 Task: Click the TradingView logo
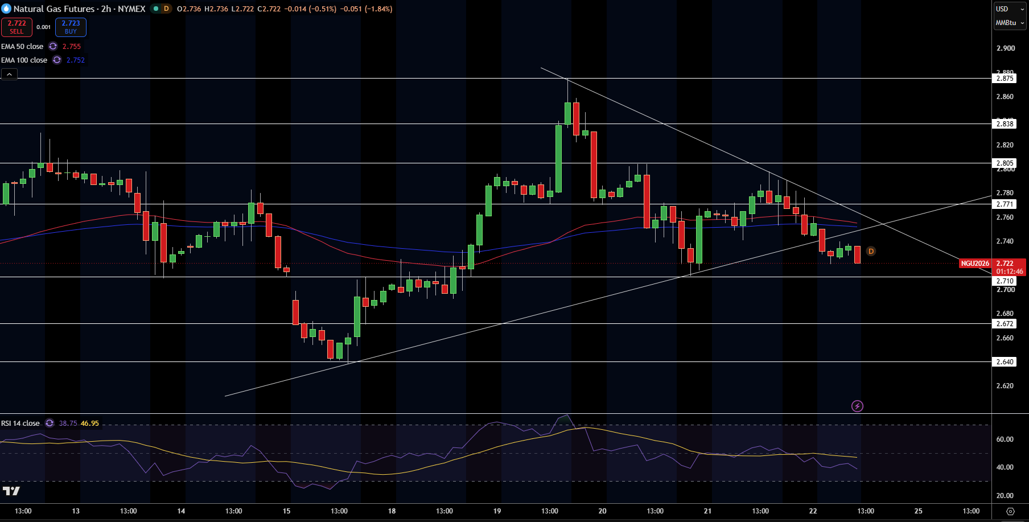point(11,491)
